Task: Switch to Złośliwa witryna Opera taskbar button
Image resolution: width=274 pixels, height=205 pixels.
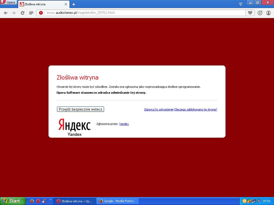Action: coord(75,201)
